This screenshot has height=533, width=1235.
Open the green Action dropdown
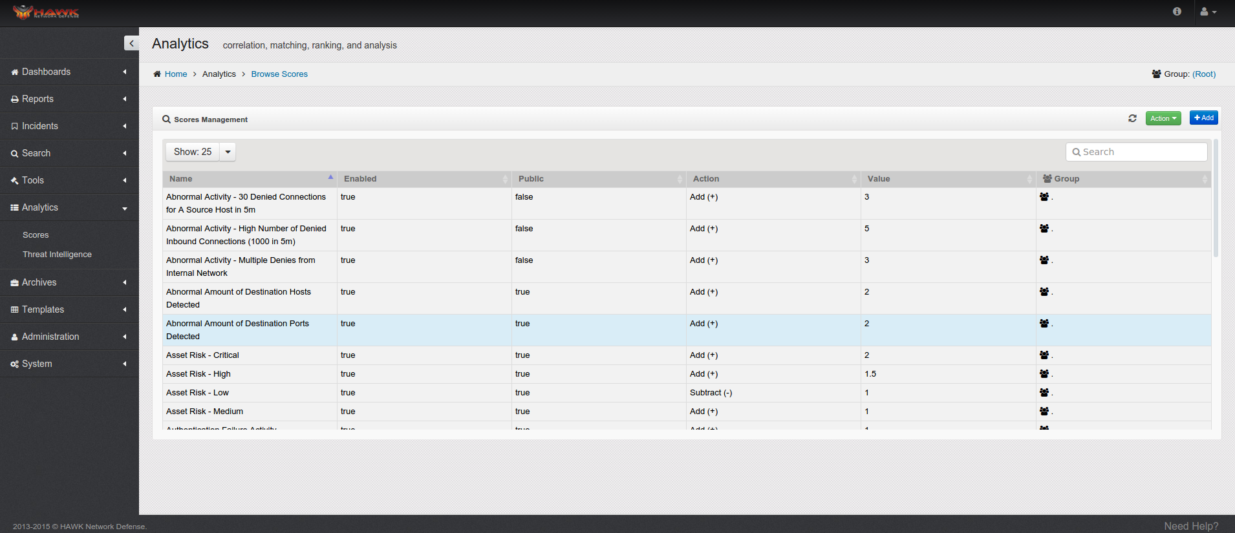point(1163,118)
